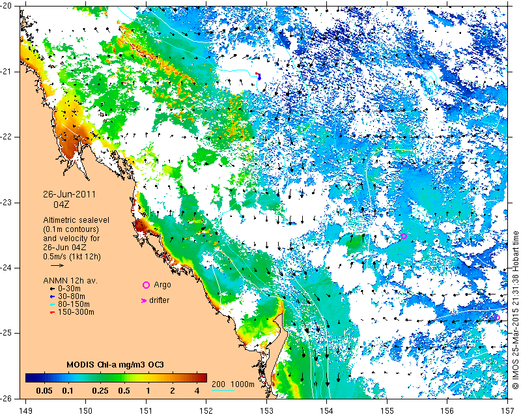Click the "drifter" legend text
Image resolution: width=521 pixels, height=417 pixels.
tap(159, 300)
